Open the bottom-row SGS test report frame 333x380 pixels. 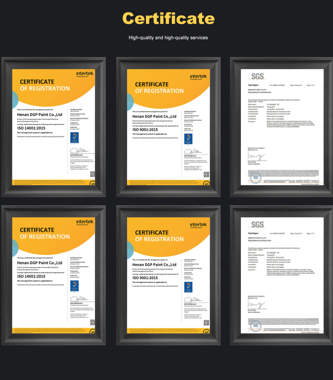click(281, 275)
